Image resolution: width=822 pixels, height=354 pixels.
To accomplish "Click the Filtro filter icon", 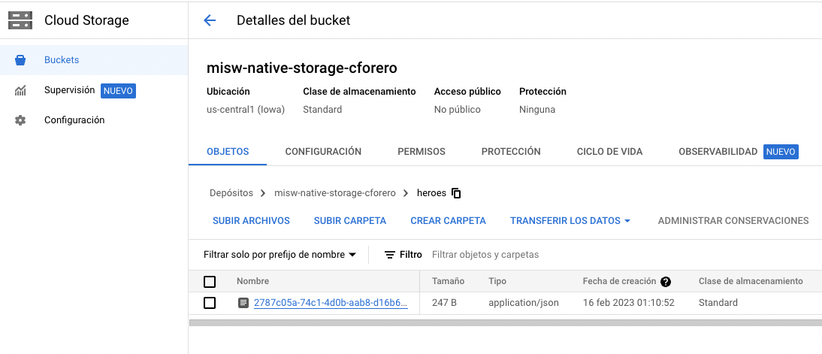I will tap(389, 255).
